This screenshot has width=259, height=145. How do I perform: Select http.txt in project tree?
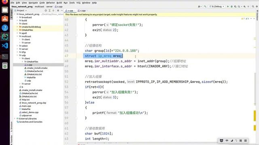(25, 99)
